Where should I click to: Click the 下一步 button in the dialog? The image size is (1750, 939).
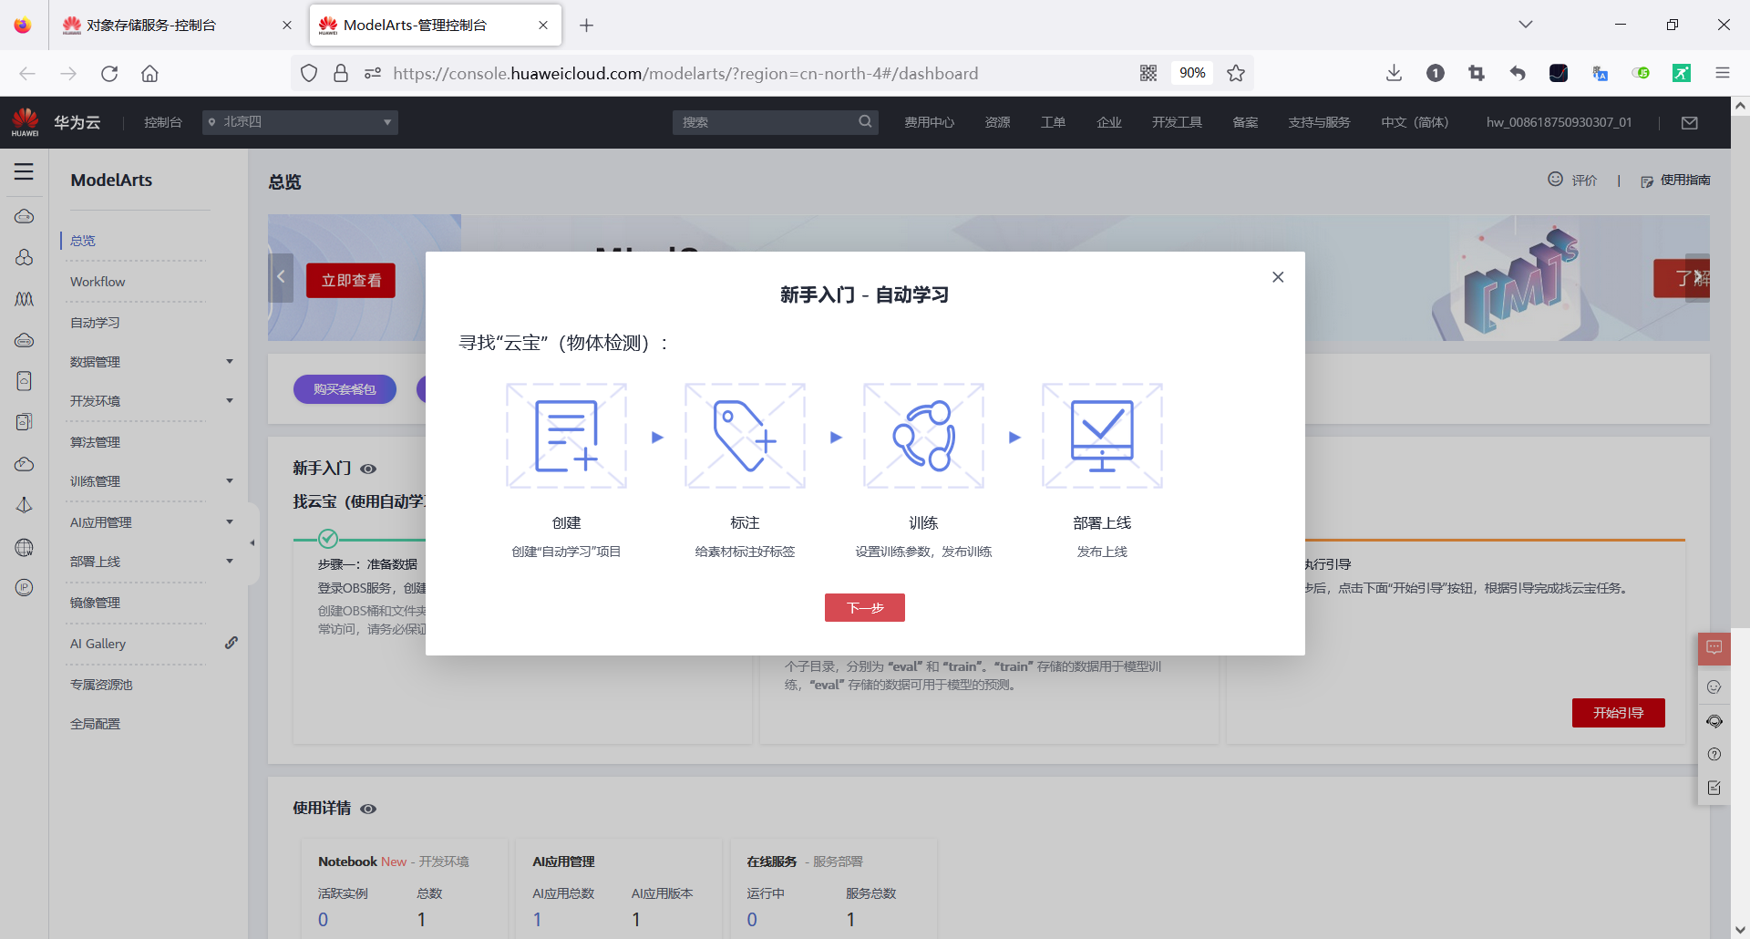[x=864, y=607]
